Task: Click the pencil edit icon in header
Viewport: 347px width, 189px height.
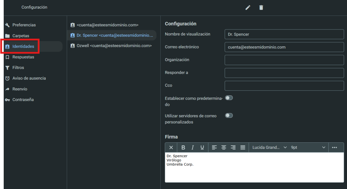Action: (x=248, y=7)
